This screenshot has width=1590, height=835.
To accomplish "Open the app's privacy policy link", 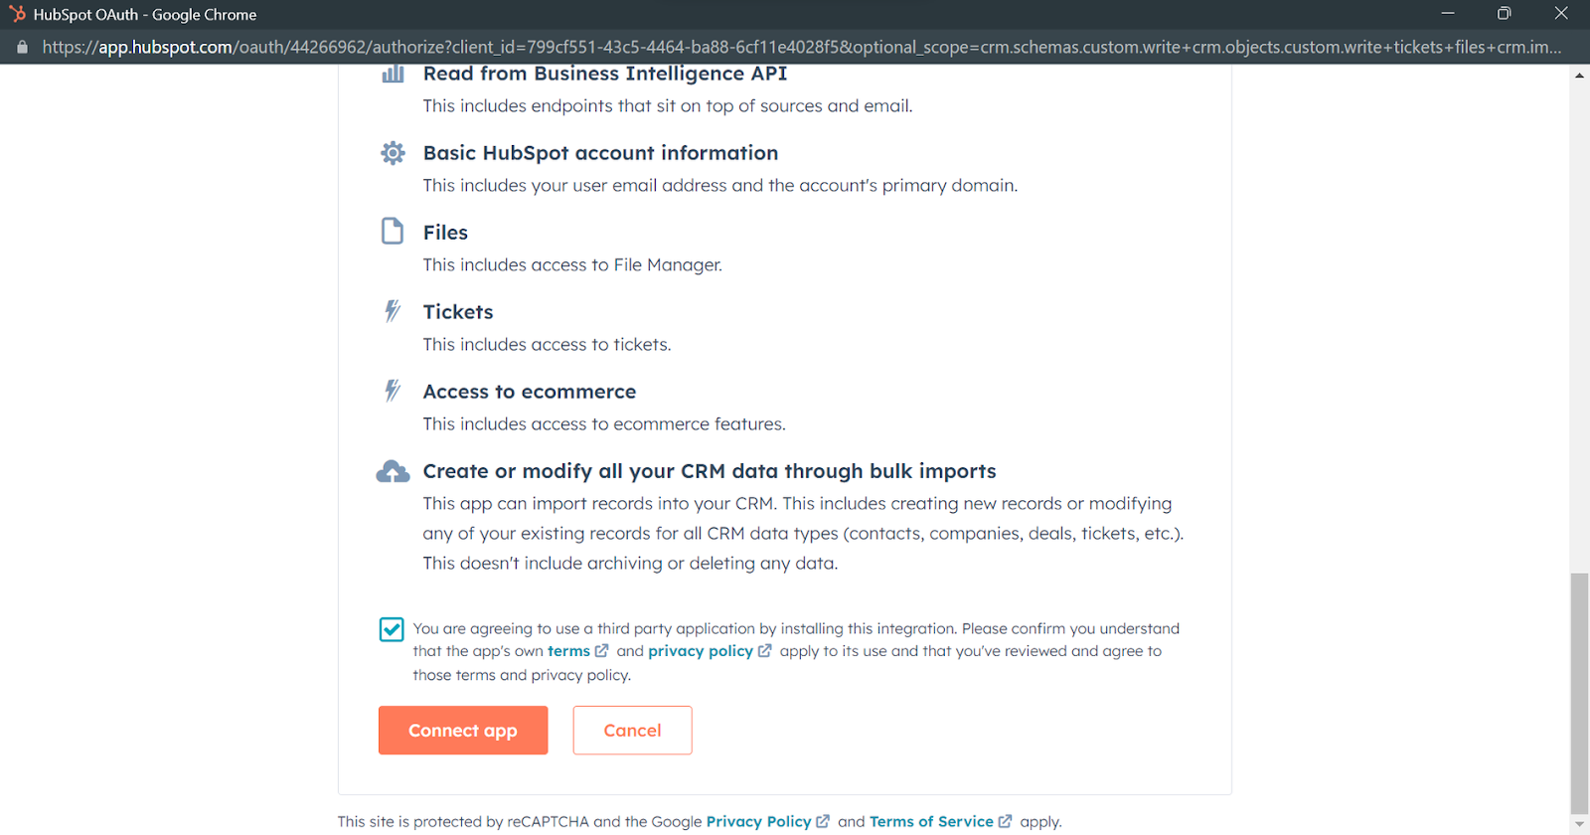I will click(x=701, y=651).
